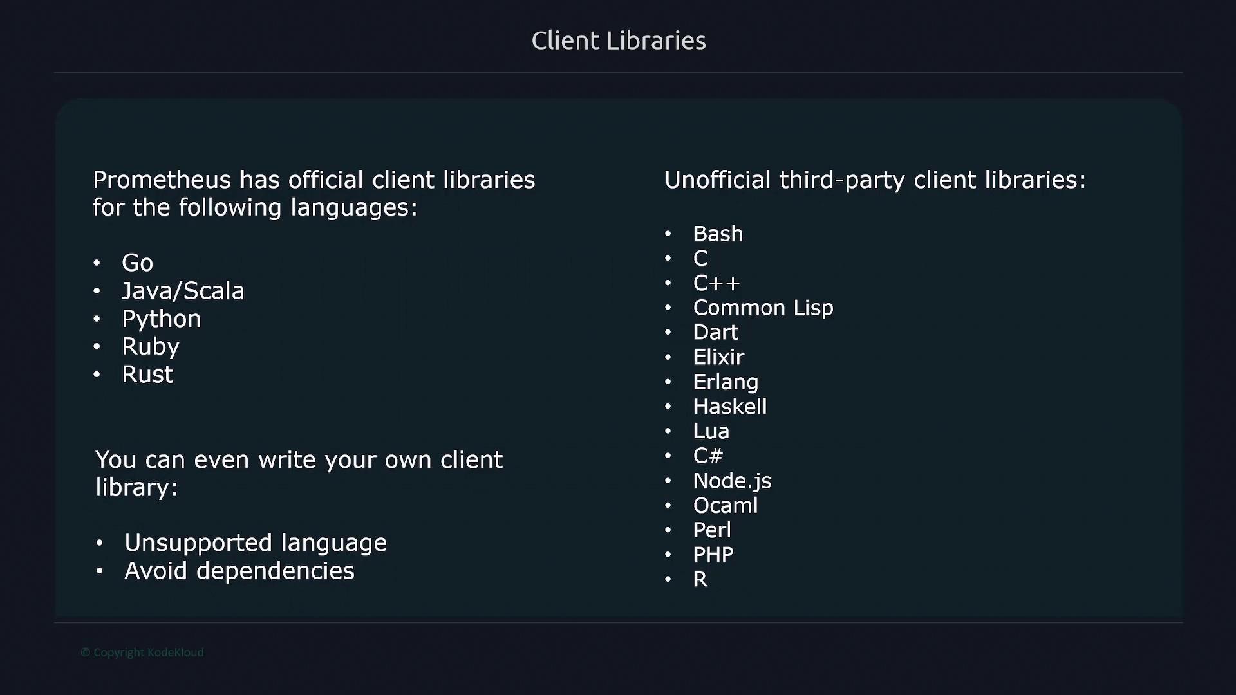Select the Rust bullet item
1236x695 pixels.
tap(147, 375)
